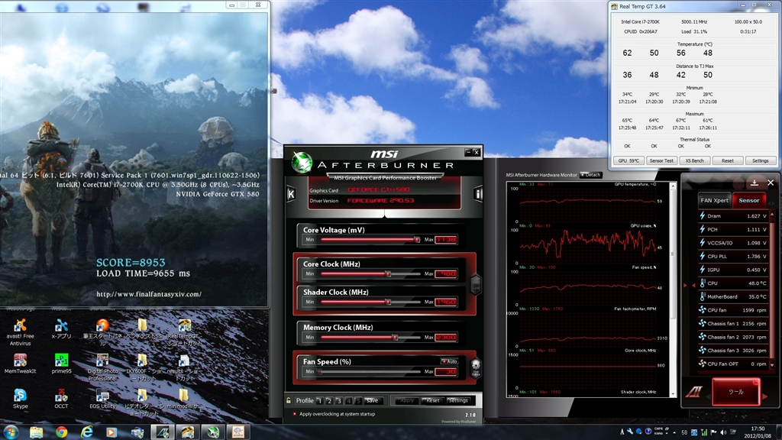The image size is (782, 440).
Task: Click the AI Suite download arrow icon
Action: point(754,183)
